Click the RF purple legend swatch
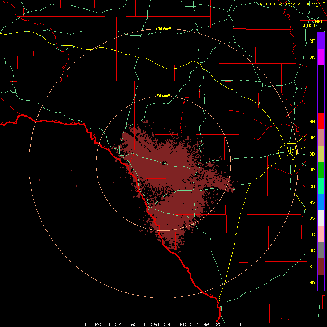Screen dimensions: 327x327 point(321,41)
